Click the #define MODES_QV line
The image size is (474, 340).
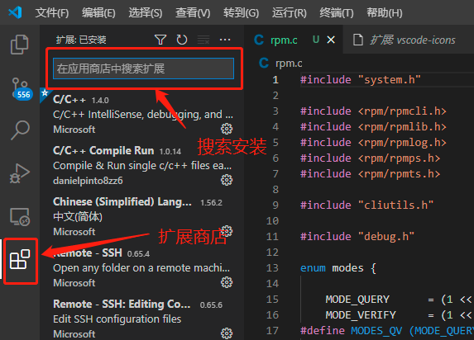tap(387, 331)
